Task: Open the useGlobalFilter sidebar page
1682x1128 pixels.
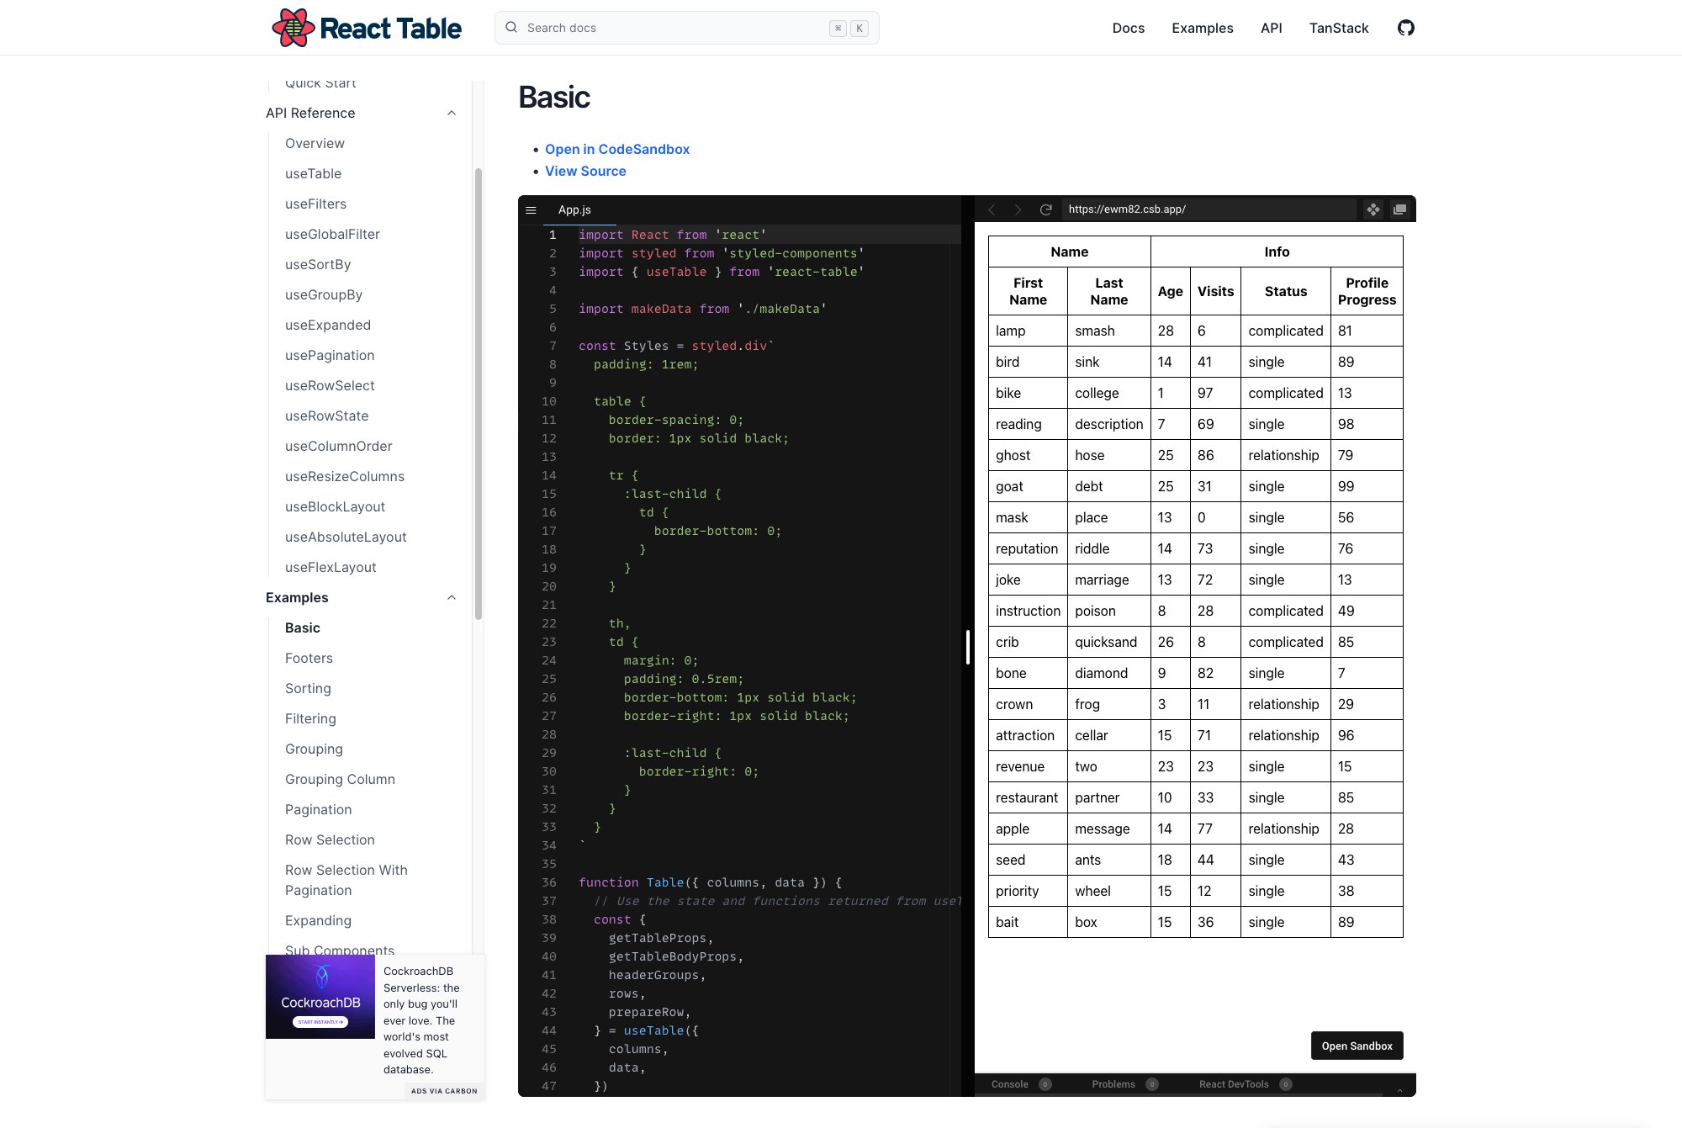Action: 332,234
